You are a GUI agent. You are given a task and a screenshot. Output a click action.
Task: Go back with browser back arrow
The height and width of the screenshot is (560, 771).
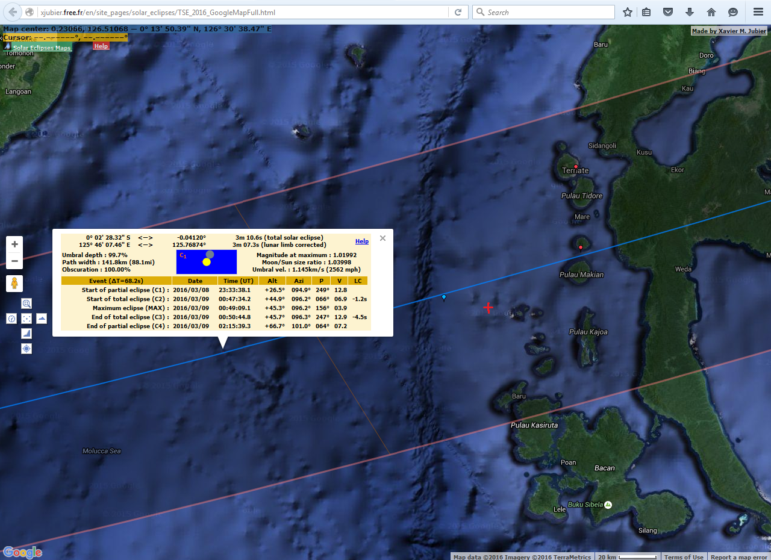click(13, 12)
